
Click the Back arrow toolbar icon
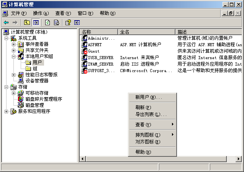[6, 23]
